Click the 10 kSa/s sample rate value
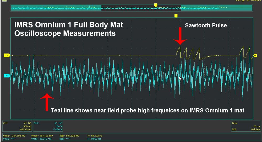The height and width of the screenshot is (142, 262). click(255, 129)
